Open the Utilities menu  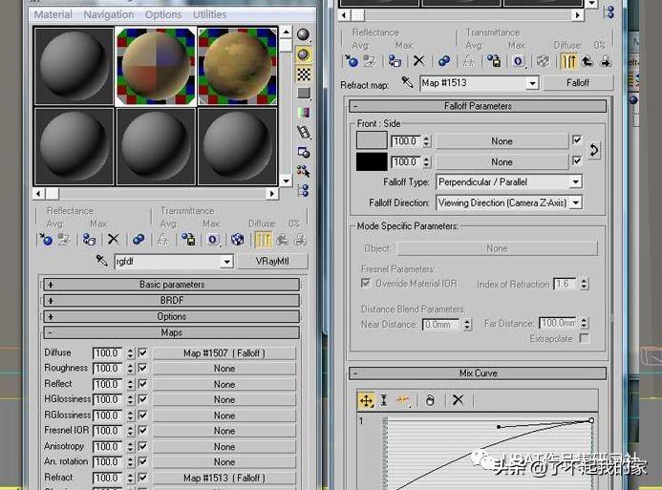(210, 14)
